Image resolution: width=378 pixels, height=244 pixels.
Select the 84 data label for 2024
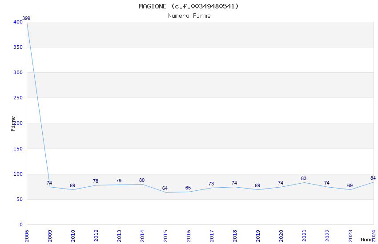point(373,178)
